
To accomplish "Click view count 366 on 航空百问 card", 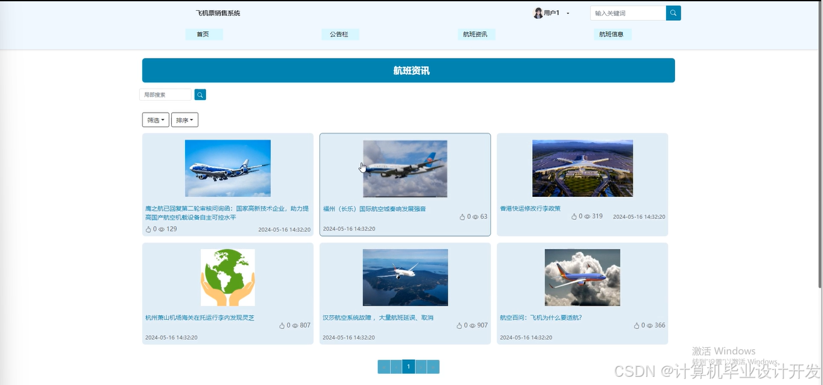I will 660,326.
